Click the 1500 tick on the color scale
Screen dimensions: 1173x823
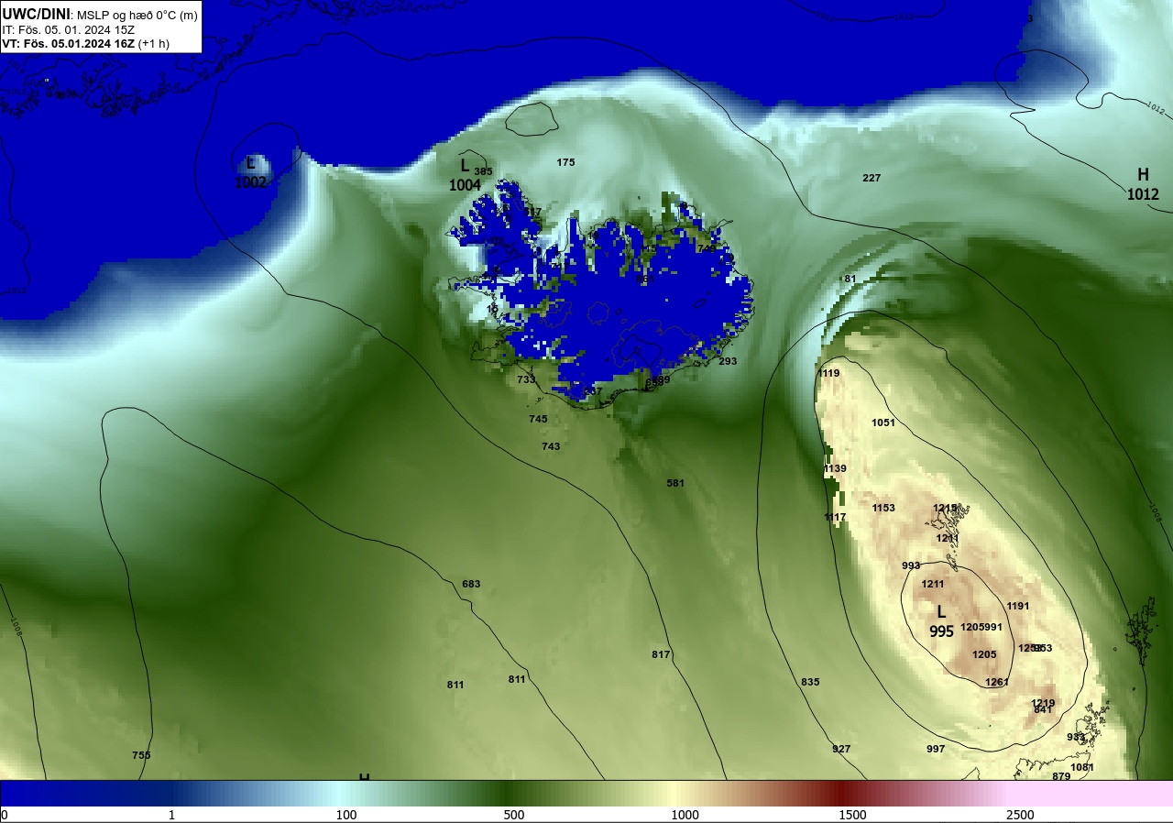point(852,815)
